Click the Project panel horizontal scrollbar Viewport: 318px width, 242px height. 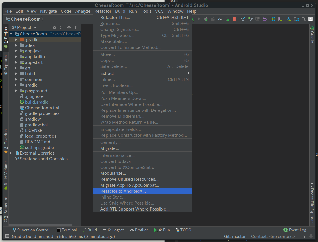point(40,225)
